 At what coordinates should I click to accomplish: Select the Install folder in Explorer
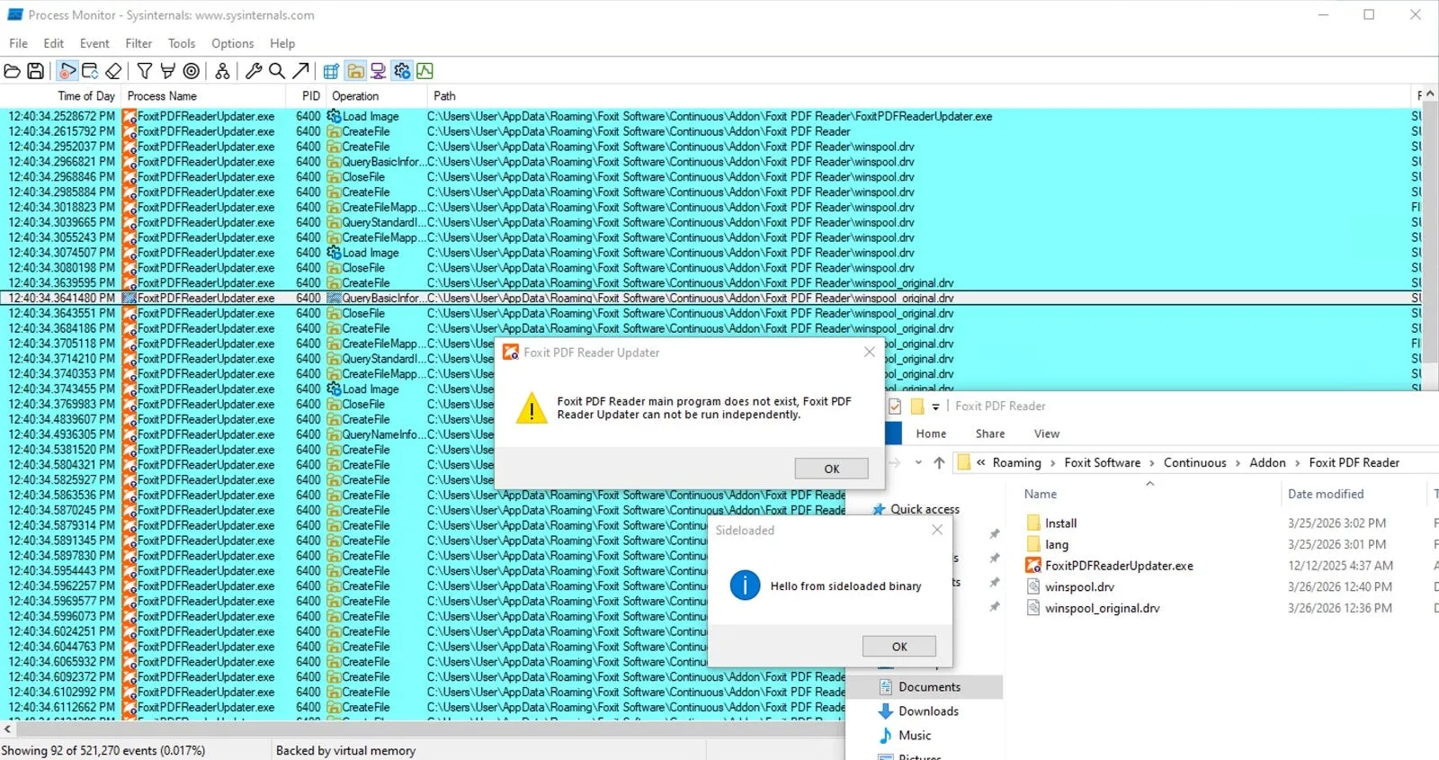click(x=1060, y=523)
